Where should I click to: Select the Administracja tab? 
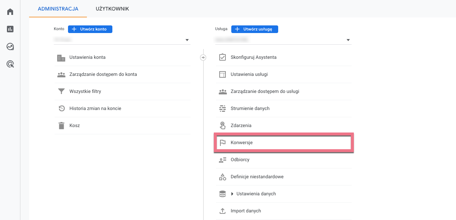[x=58, y=9]
